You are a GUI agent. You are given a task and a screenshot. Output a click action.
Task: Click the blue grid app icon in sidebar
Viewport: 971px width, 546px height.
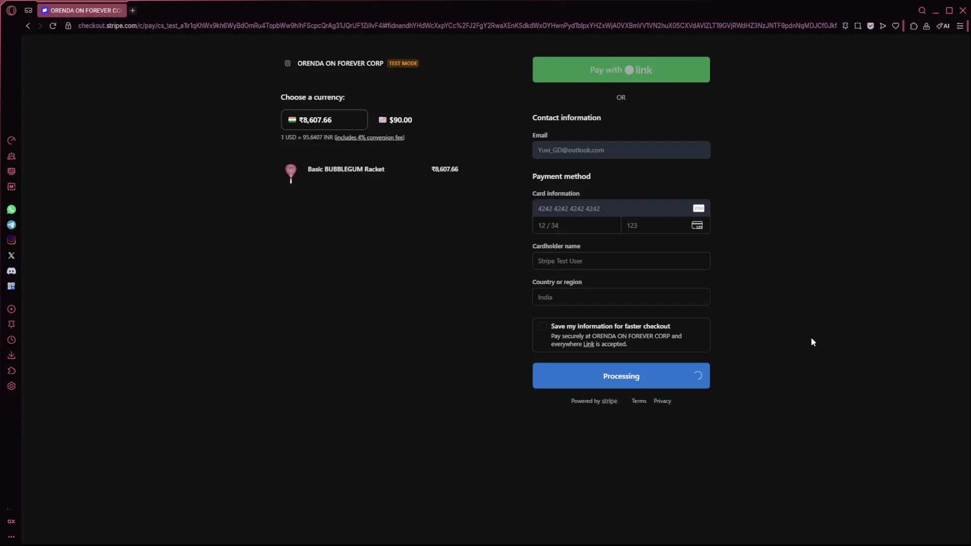[11, 286]
